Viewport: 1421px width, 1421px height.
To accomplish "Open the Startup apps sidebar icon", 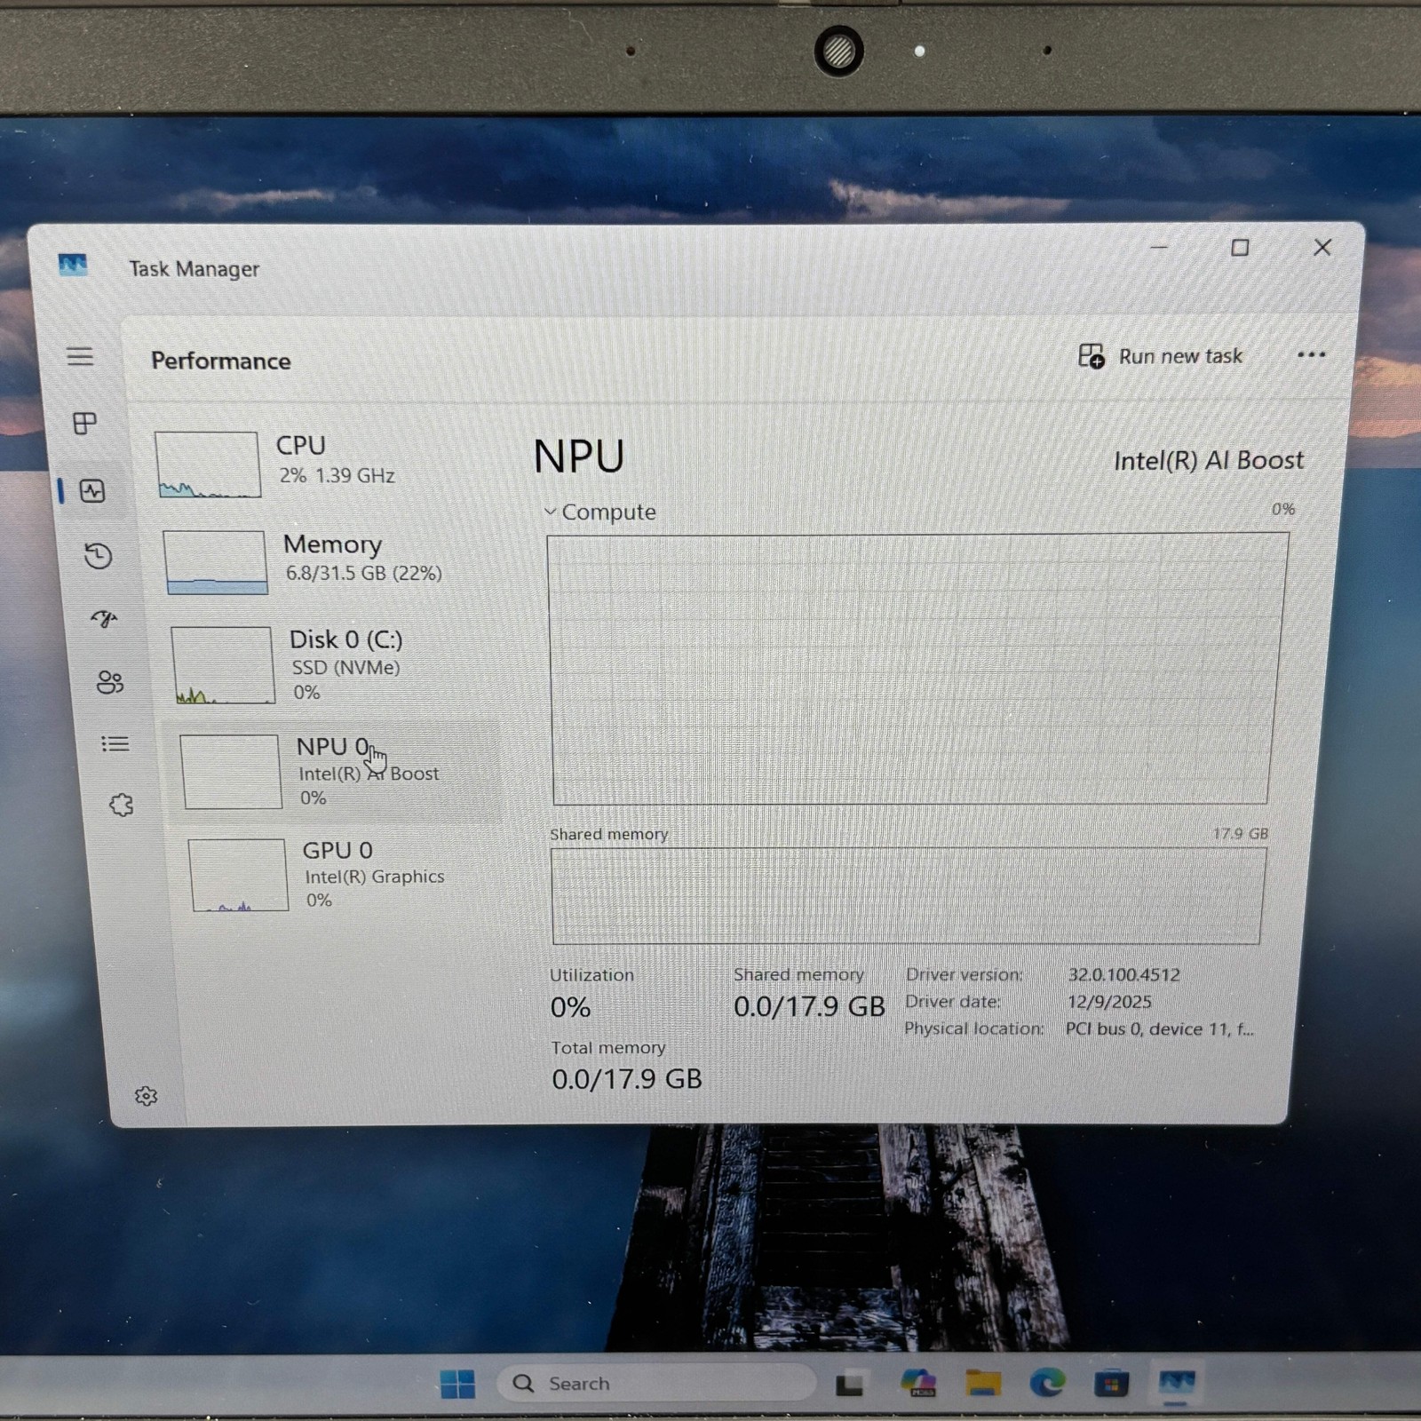I will [105, 619].
